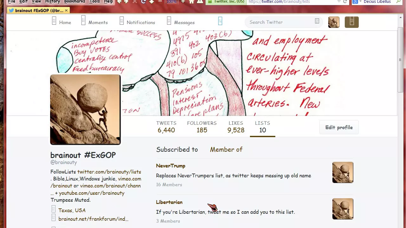Reload page with the toolbar reload icon
This screenshot has height=228, width=406.
click(x=143, y=2)
